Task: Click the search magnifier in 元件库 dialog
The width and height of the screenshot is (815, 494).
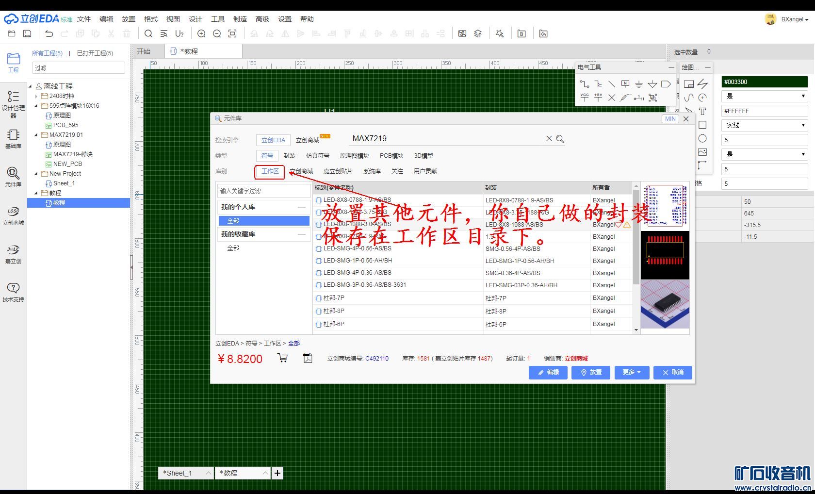Action: [560, 139]
